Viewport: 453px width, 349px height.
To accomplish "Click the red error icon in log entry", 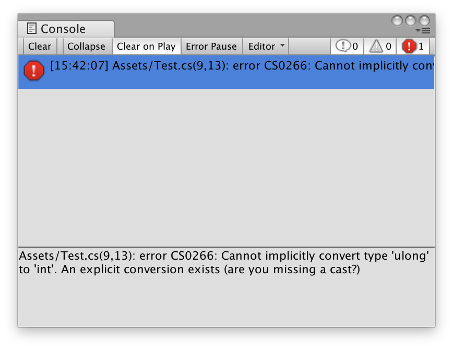I will pos(34,71).
